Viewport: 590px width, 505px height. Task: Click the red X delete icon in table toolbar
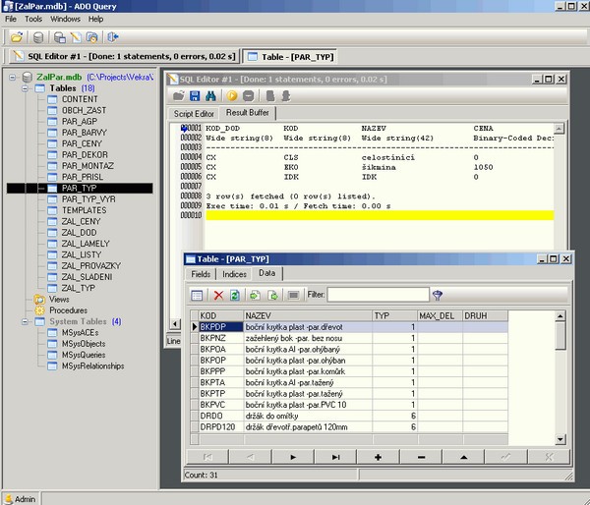[x=218, y=295]
